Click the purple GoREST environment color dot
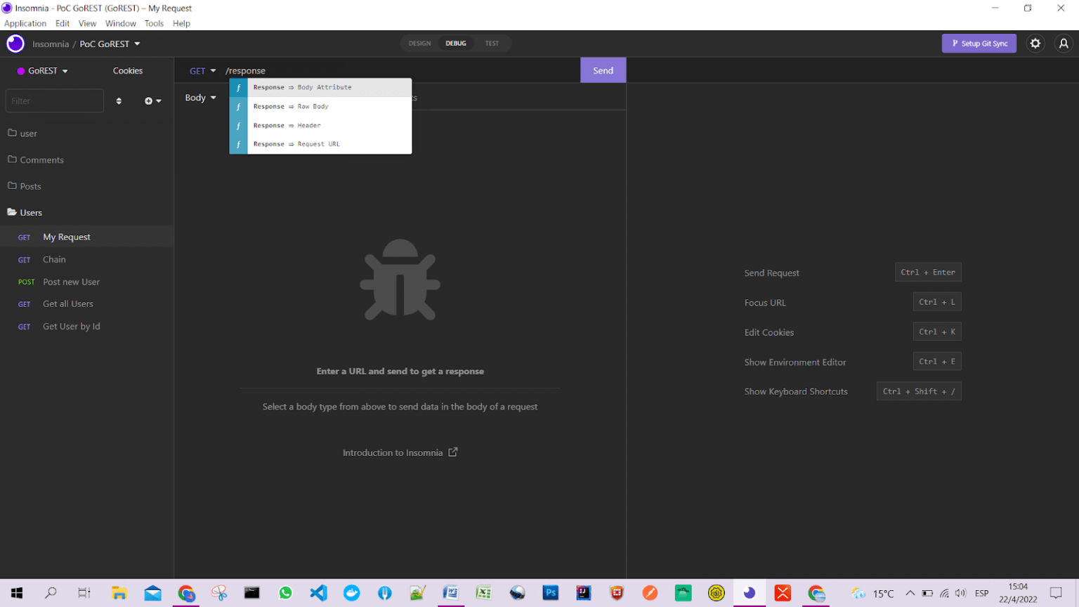This screenshot has width=1079, height=607. click(22, 70)
